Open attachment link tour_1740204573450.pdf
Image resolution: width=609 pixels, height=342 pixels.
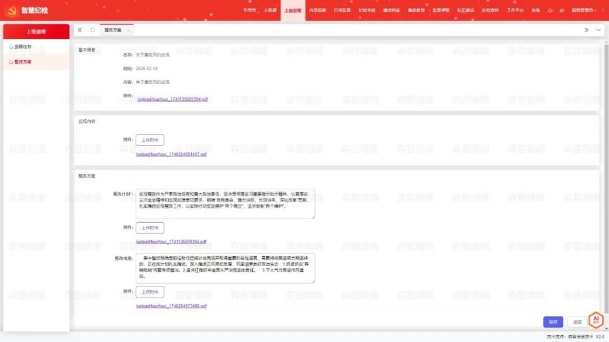[171, 306]
